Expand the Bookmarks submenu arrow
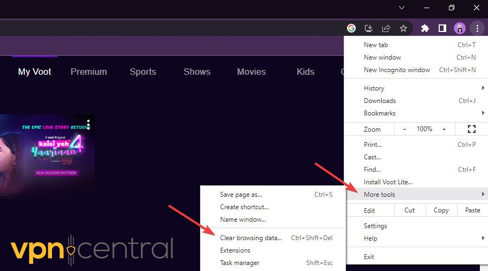 click(x=483, y=113)
